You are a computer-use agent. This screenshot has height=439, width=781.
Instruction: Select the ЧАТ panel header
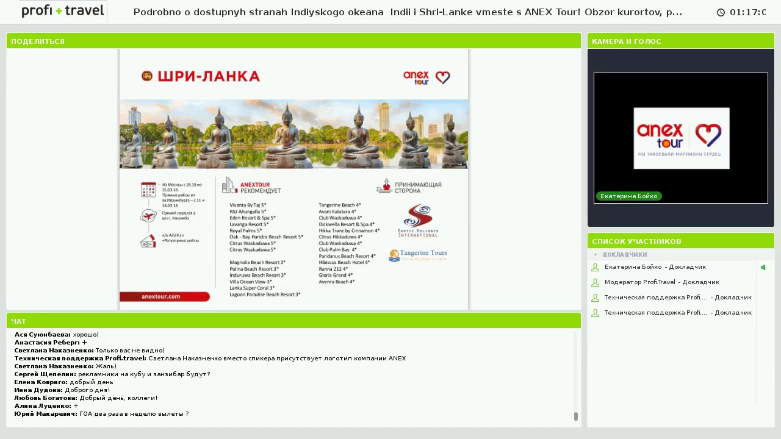coord(293,321)
